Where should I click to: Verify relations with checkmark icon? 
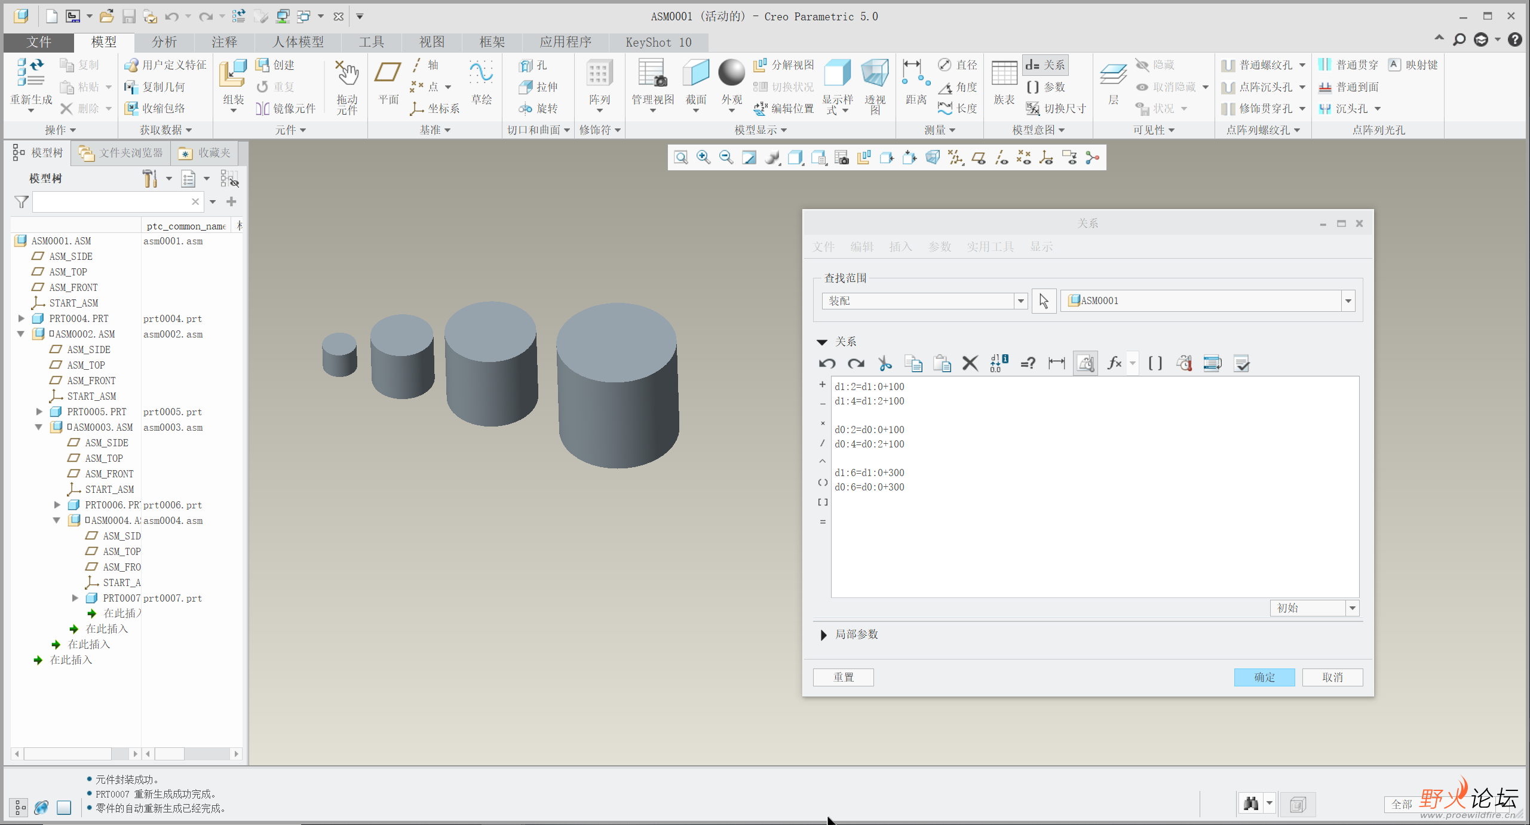coord(1241,363)
